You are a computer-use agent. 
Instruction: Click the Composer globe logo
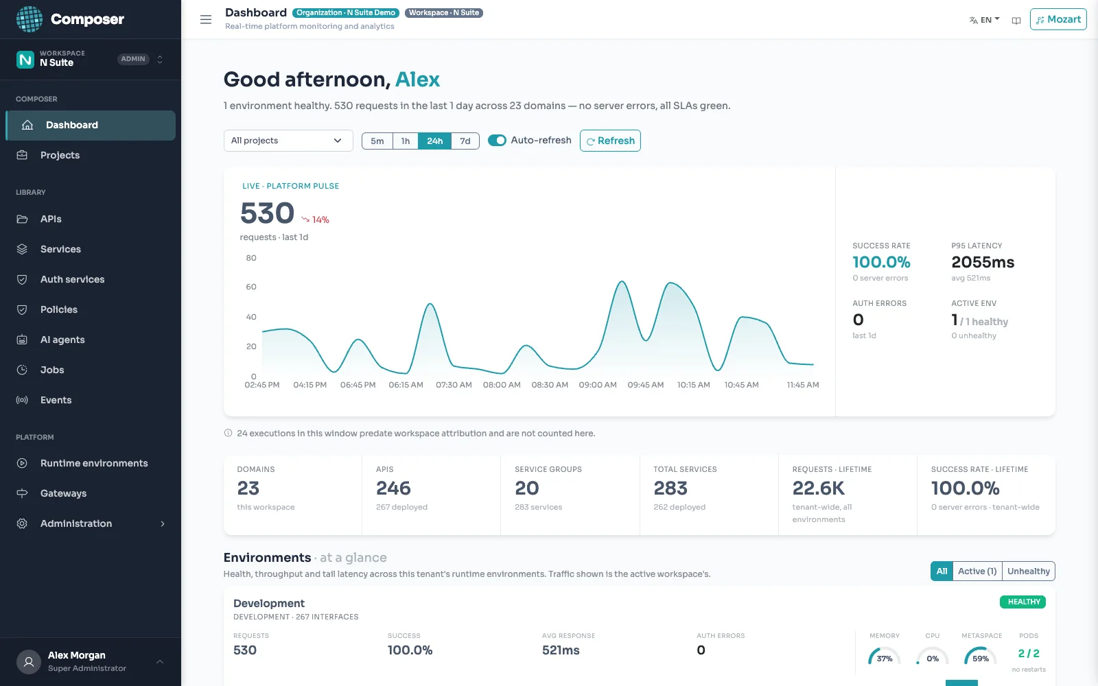click(x=30, y=19)
